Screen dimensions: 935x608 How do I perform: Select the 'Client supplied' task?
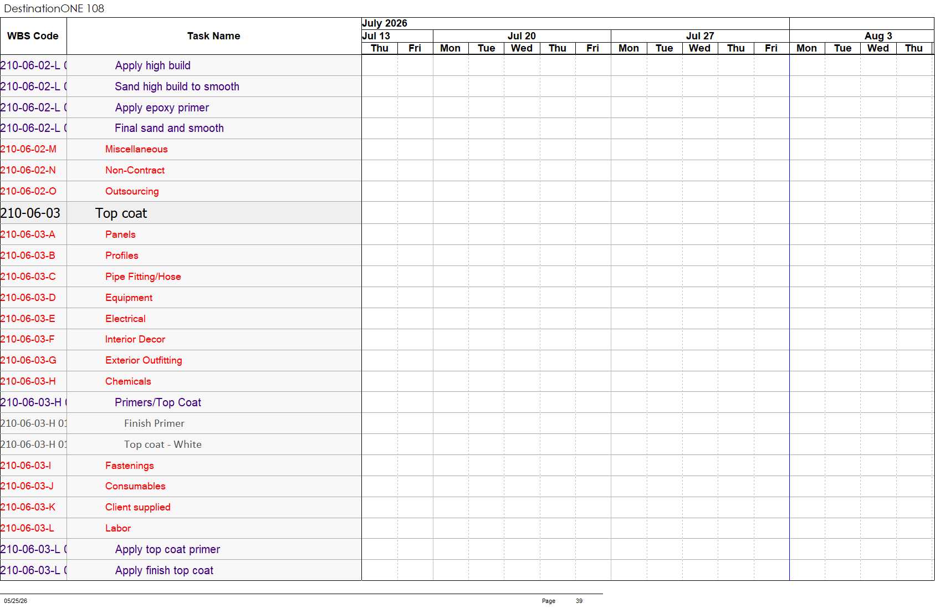pos(137,507)
